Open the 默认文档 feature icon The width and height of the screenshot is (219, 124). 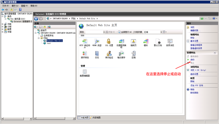pos(158,41)
